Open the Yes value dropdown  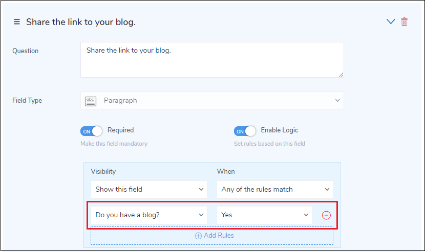point(264,215)
